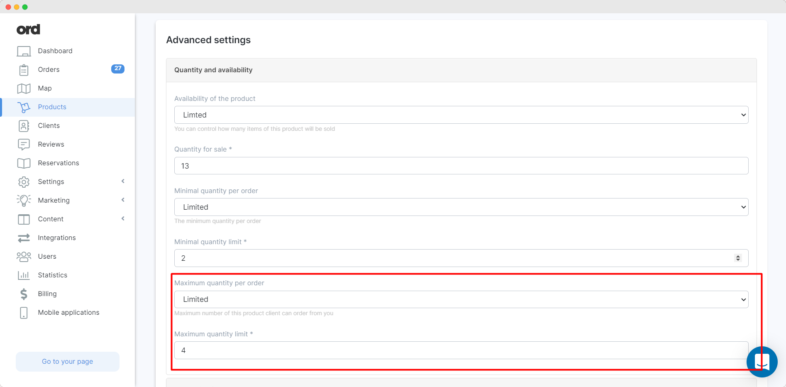Click the Map icon
The image size is (786, 387).
(24, 88)
